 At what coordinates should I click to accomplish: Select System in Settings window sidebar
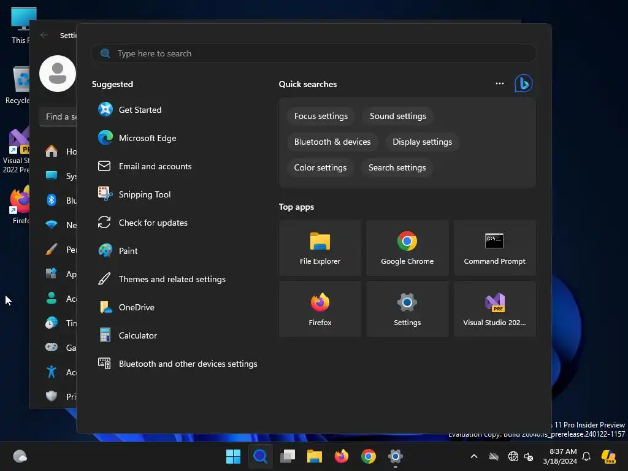pyautogui.click(x=59, y=176)
